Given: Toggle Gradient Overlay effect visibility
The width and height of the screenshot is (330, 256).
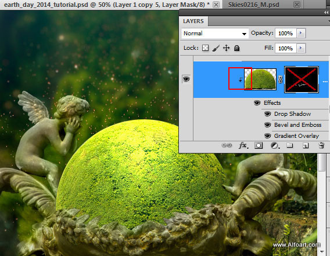Looking at the screenshot, I should [x=267, y=136].
